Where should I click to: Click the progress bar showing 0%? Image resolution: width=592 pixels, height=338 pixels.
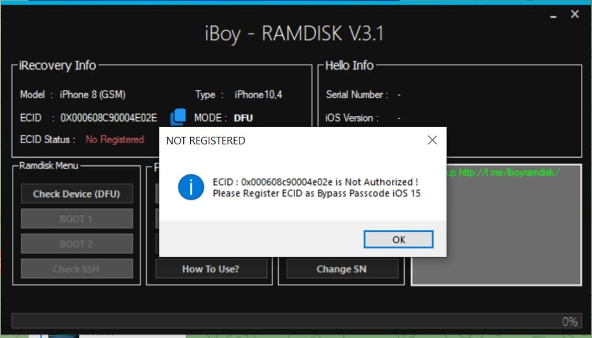(297, 321)
